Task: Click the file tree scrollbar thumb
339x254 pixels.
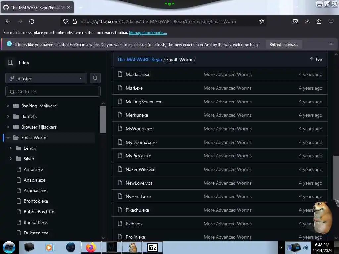Action: [x=103, y=119]
